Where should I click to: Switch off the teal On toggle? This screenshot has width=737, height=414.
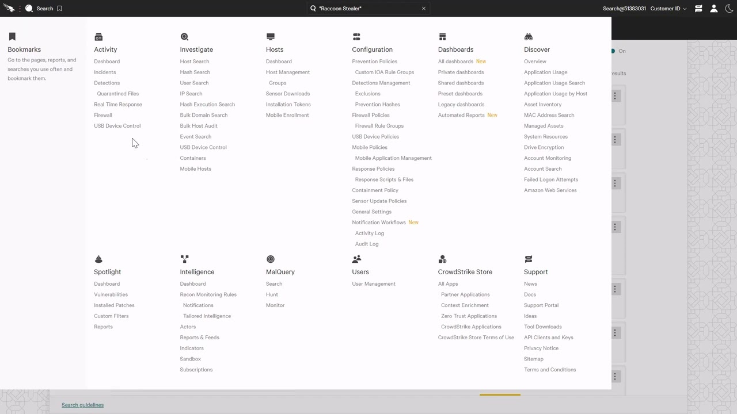tap(614, 51)
